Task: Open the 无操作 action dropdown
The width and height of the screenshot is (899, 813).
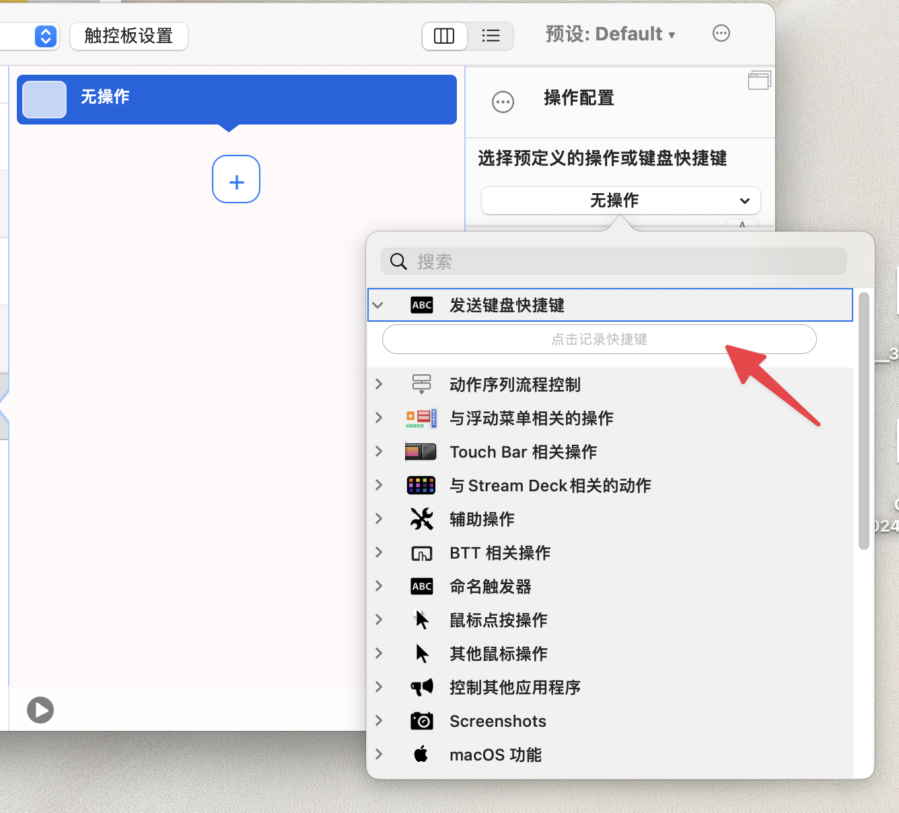Action: (620, 201)
